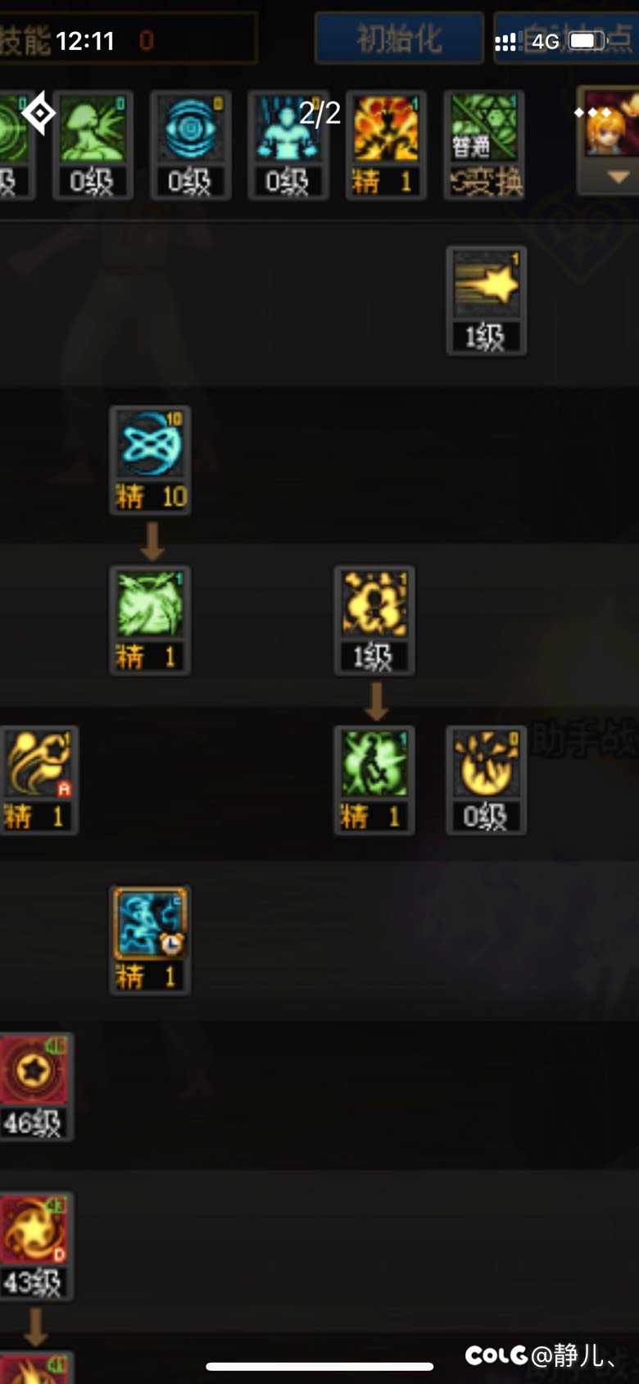Screen dimensions: 639x1384
Task: Click the red swirl skill at 43级
Action: pos(36,1246)
